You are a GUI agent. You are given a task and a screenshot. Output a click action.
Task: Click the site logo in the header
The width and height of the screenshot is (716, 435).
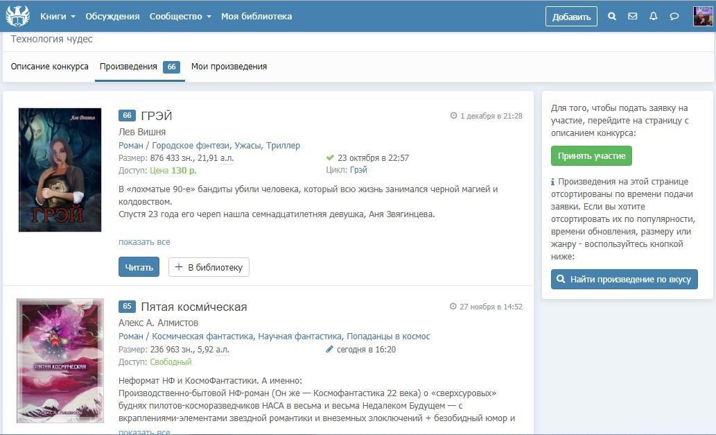coord(17,16)
